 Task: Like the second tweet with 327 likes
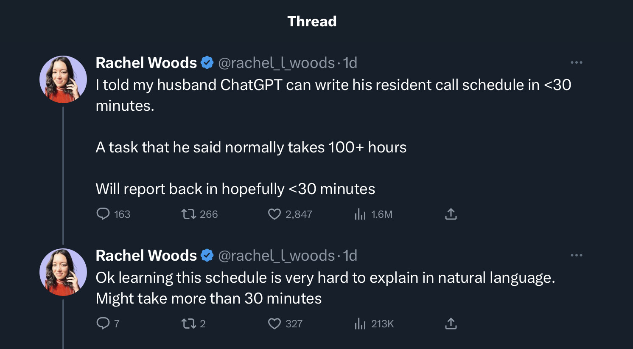point(274,324)
